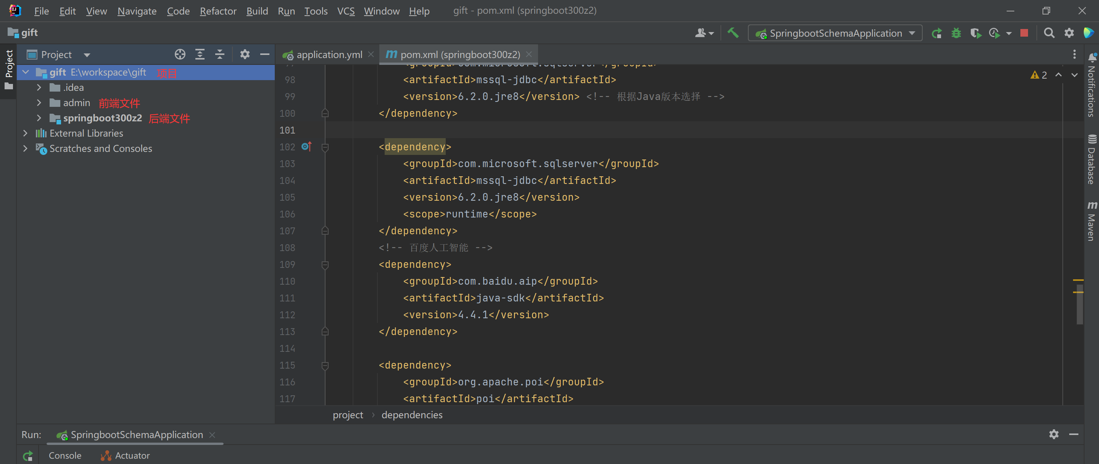Click the Debug bug icon
This screenshot has width=1099, height=464.
click(956, 33)
